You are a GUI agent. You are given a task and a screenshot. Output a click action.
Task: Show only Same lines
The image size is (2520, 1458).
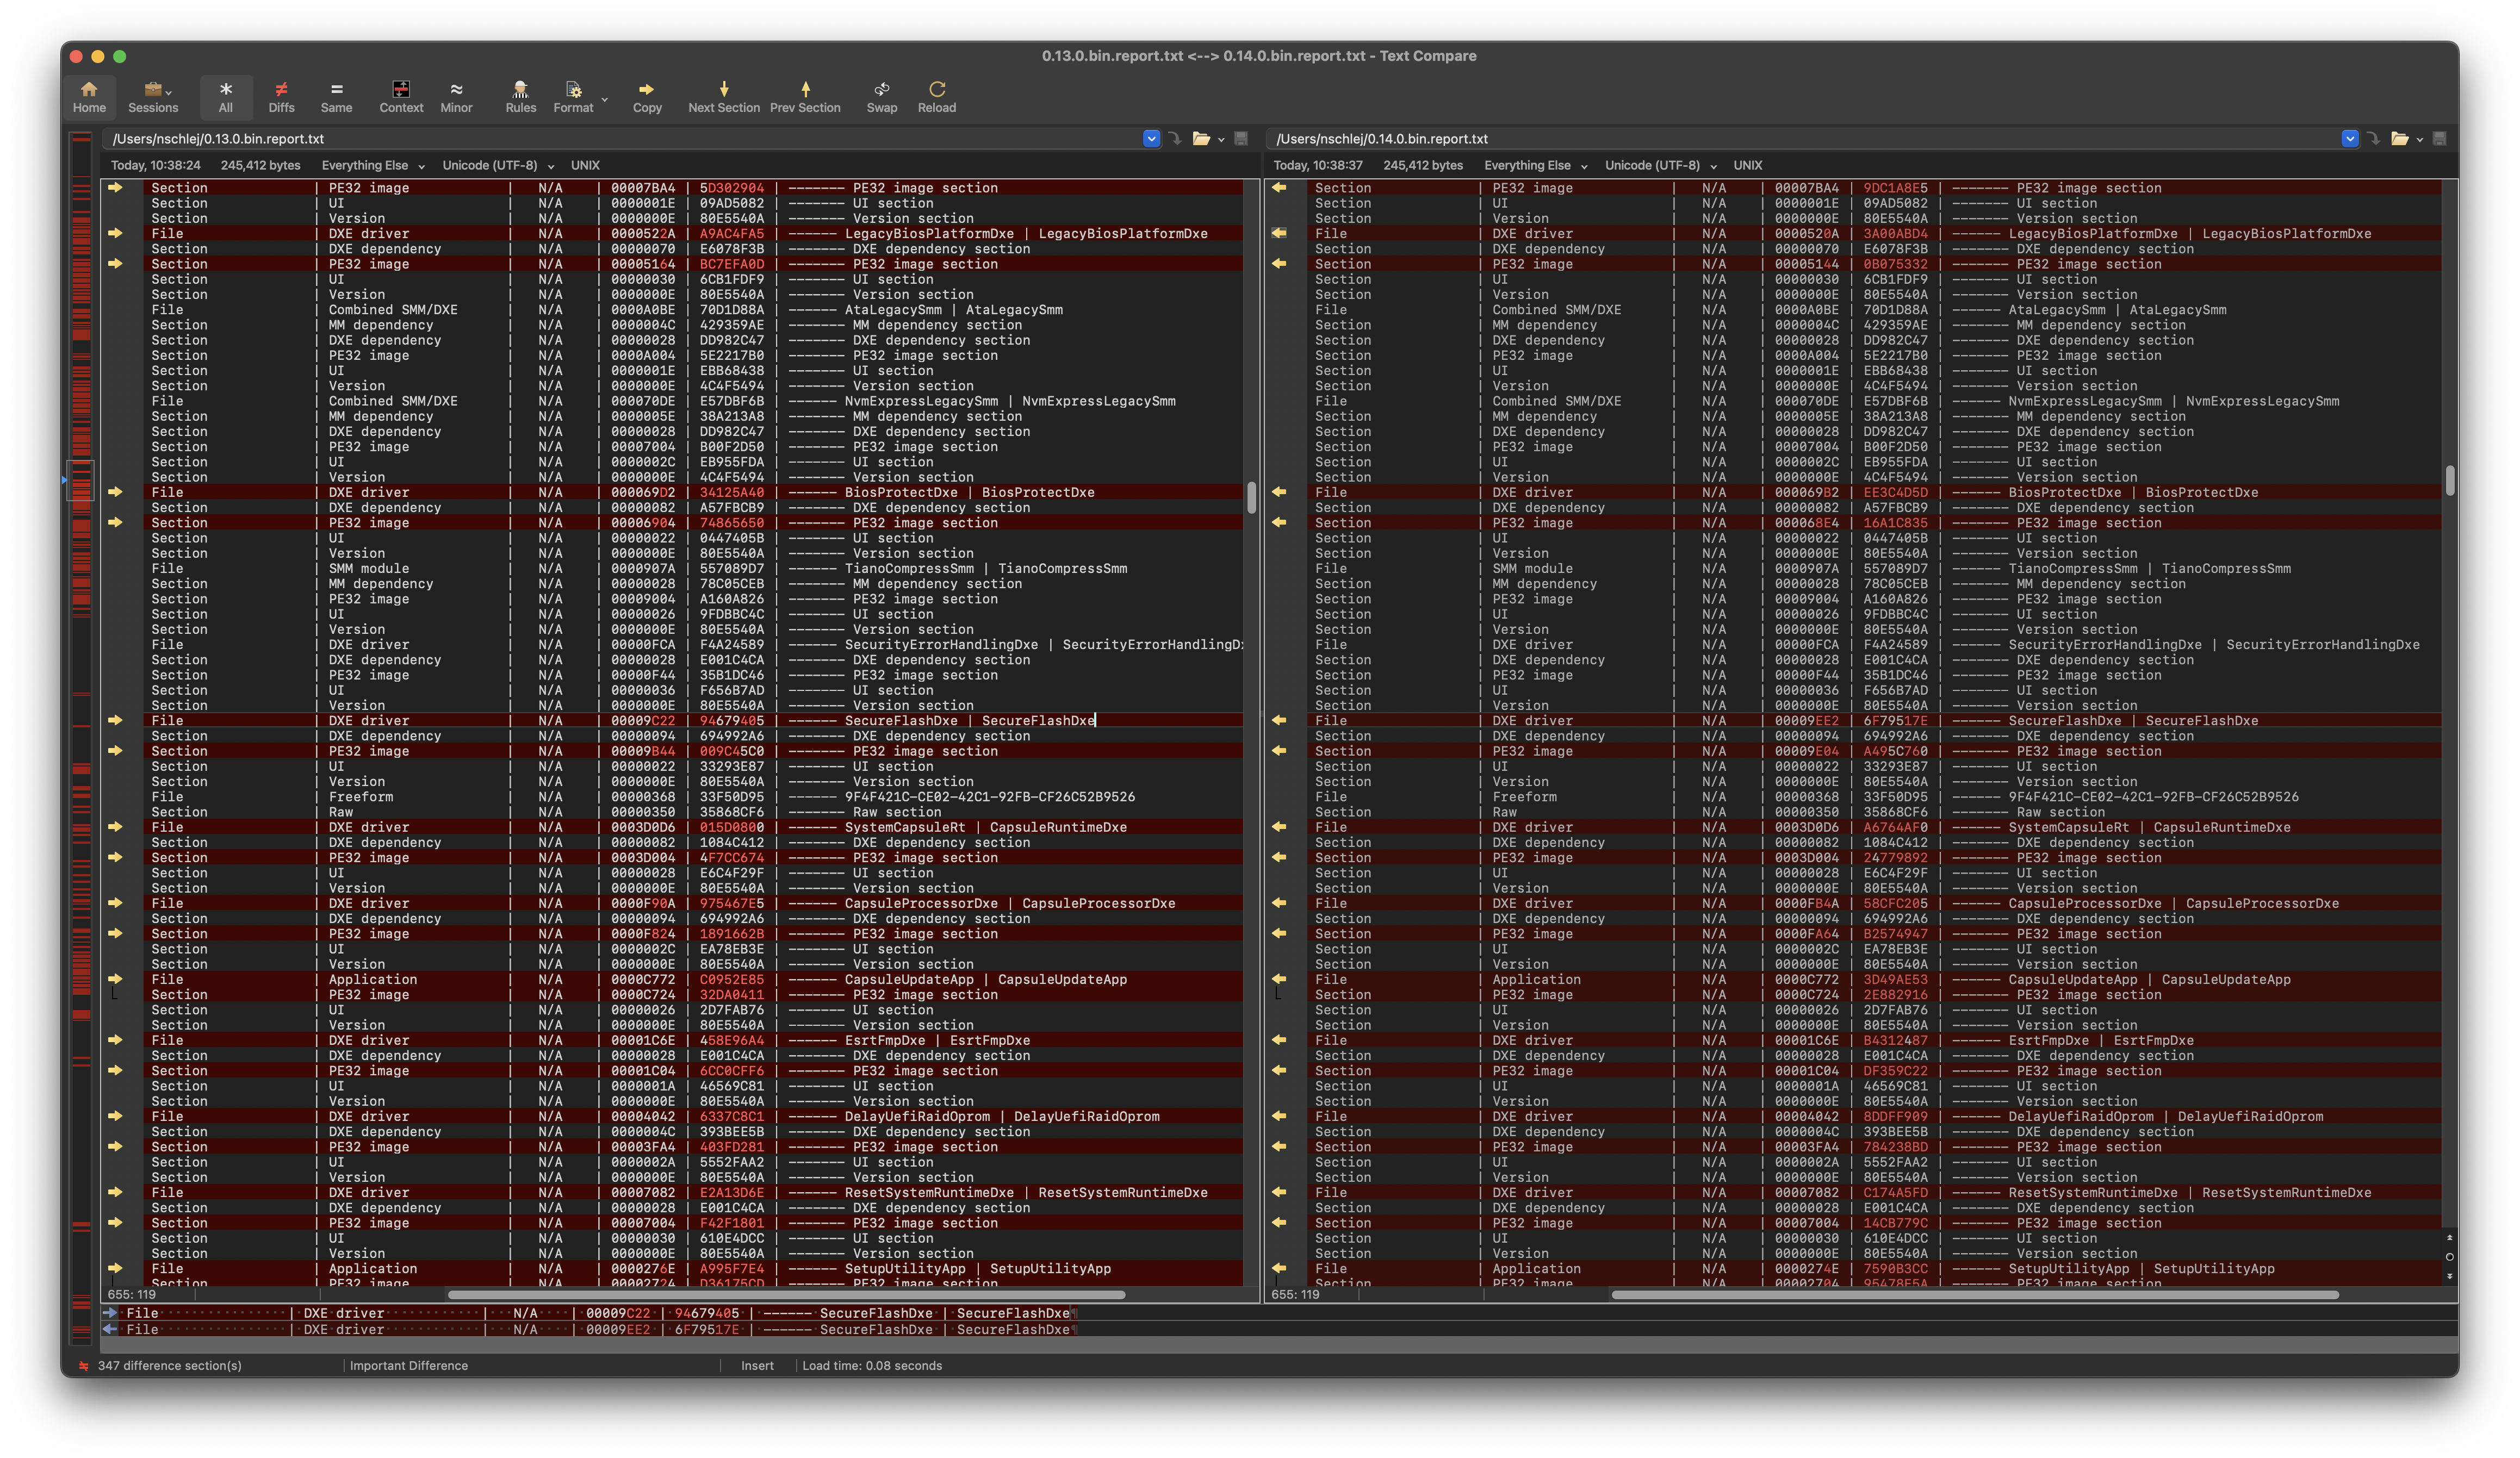pyautogui.click(x=336, y=97)
